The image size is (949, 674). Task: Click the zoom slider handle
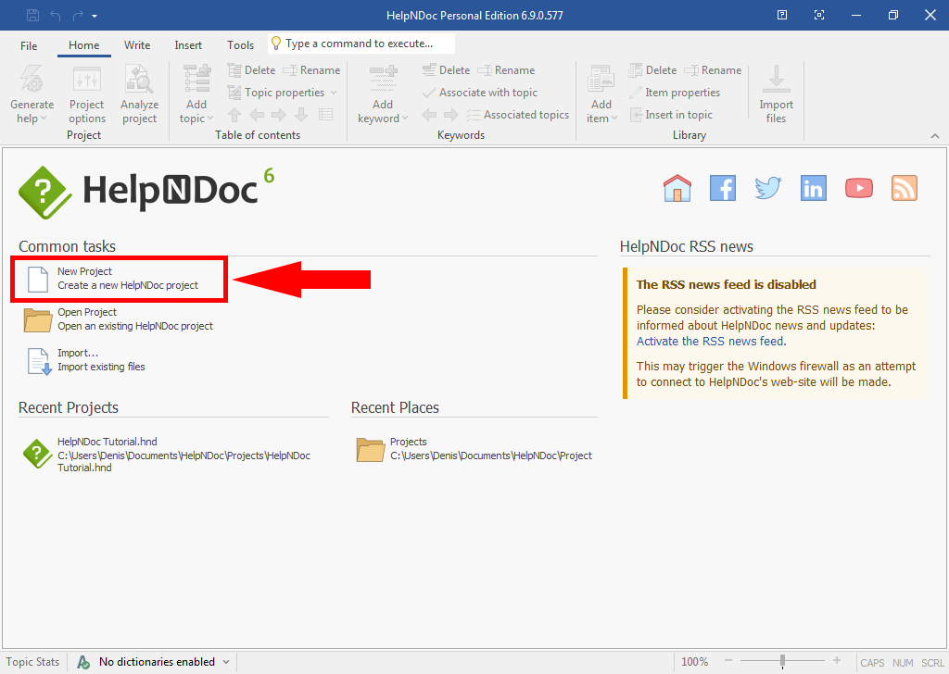pyautogui.click(x=782, y=661)
